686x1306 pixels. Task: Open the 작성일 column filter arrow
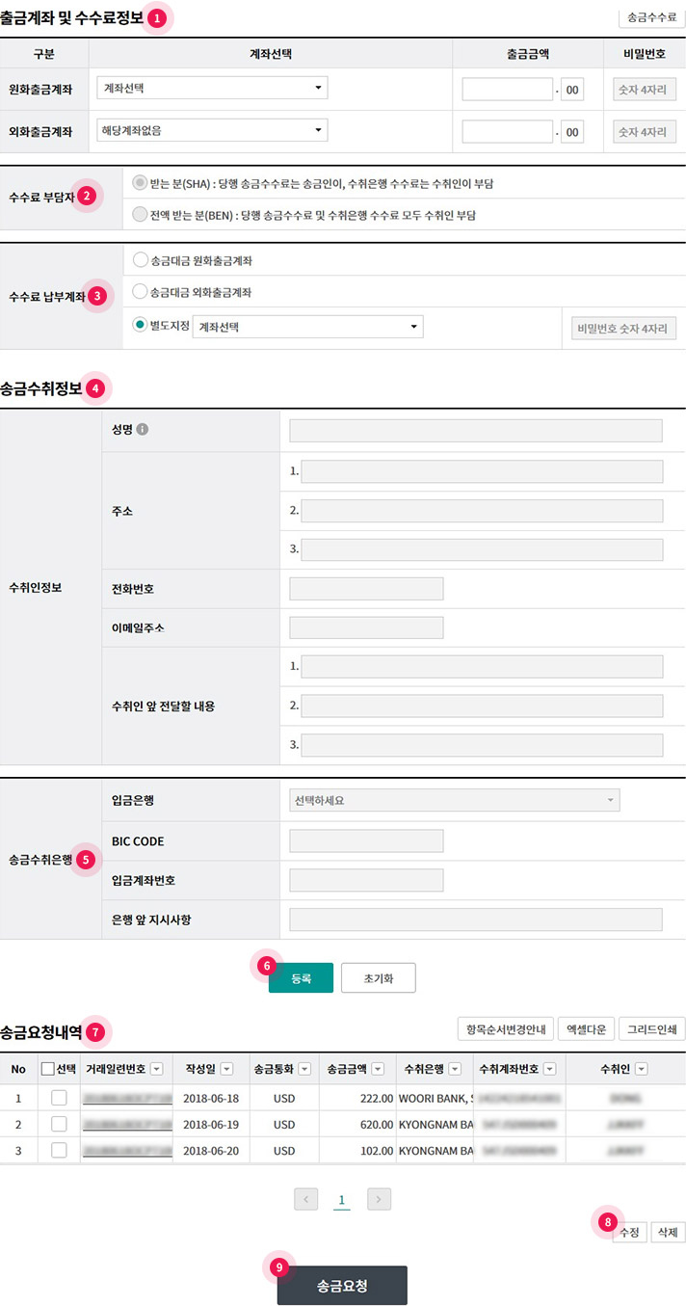pyautogui.click(x=226, y=1068)
